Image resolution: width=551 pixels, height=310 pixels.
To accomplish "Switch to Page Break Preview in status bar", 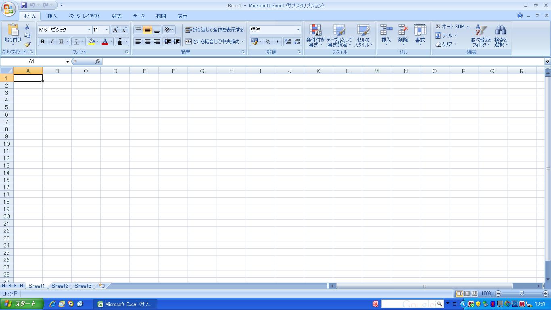I will tap(475, 293).
